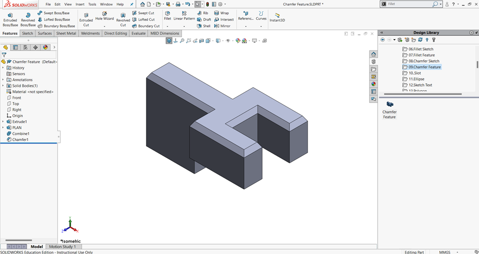Screen dimensions: 479x254
Task: Select the Linear Pattern tool
Action: [x=184, y=16]
